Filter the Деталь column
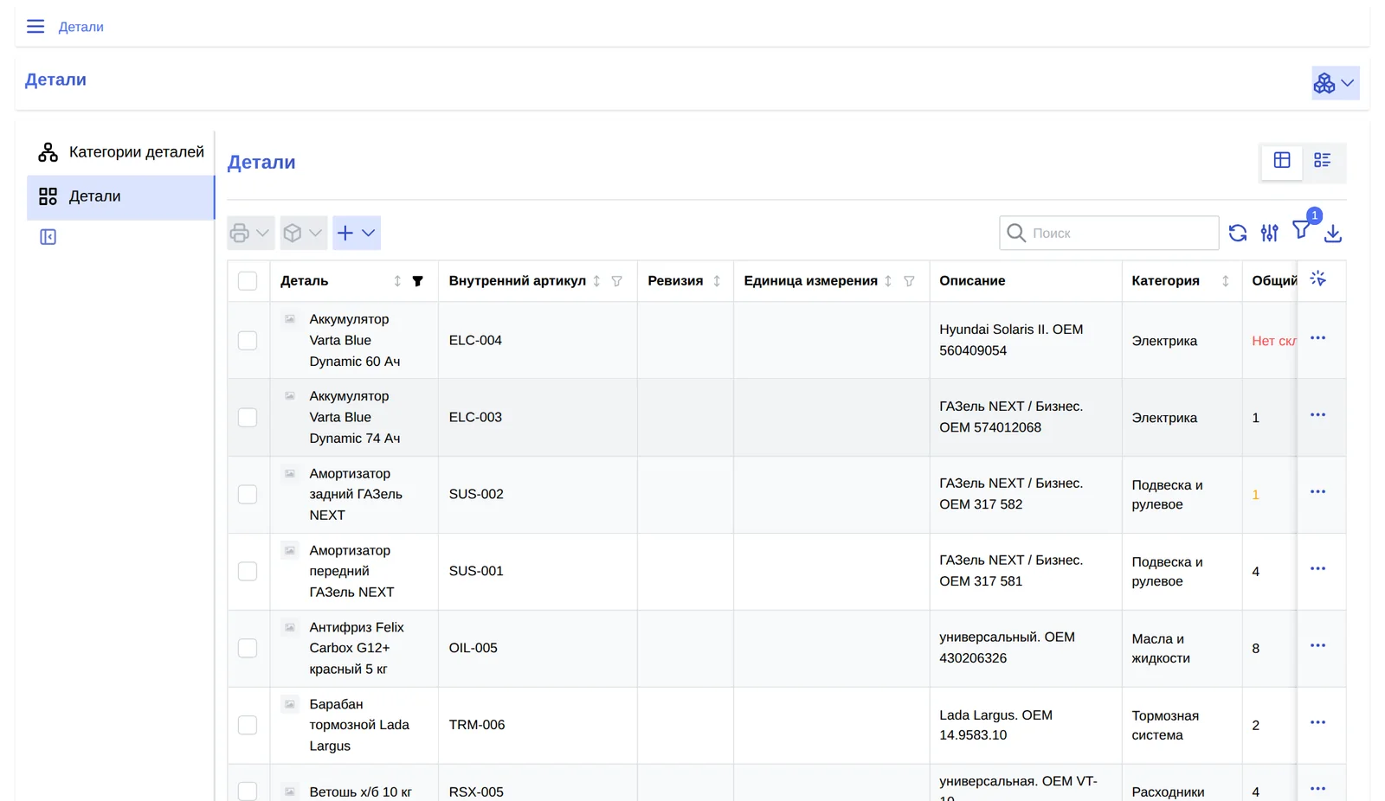The width and height of the screenshot is (1385, 801). pos(417,281)
